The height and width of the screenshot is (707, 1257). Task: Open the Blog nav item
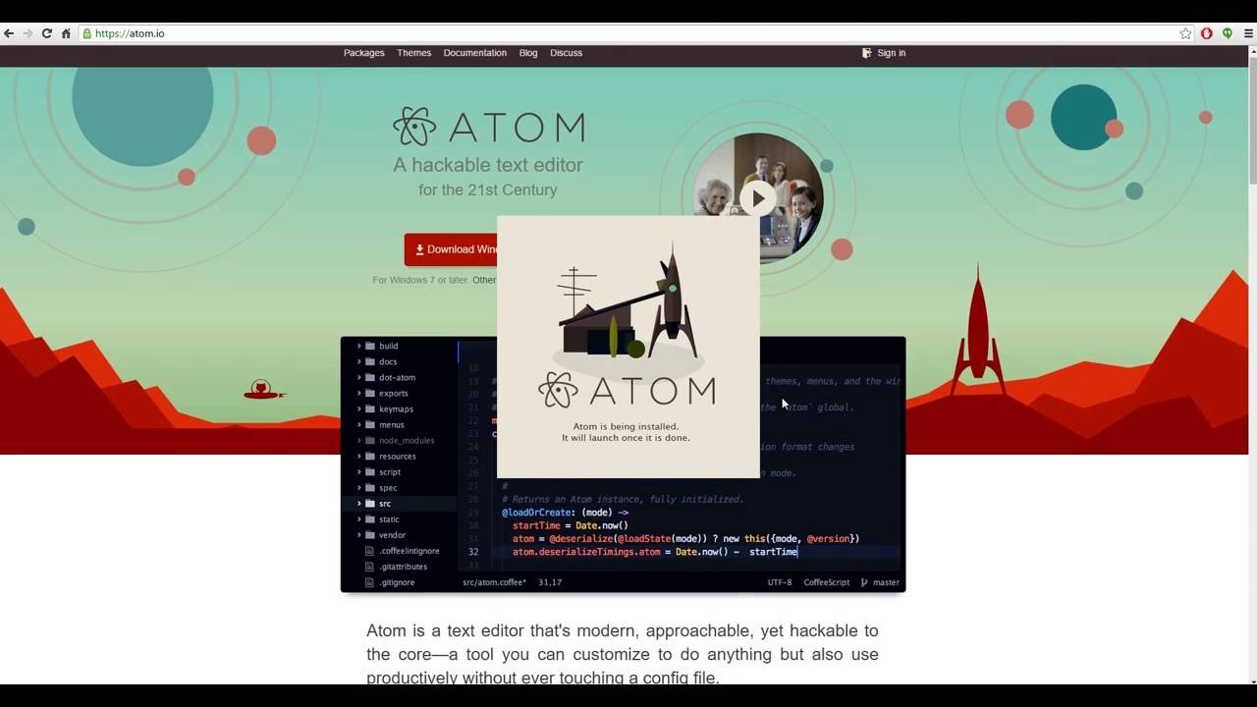[528, 53]
